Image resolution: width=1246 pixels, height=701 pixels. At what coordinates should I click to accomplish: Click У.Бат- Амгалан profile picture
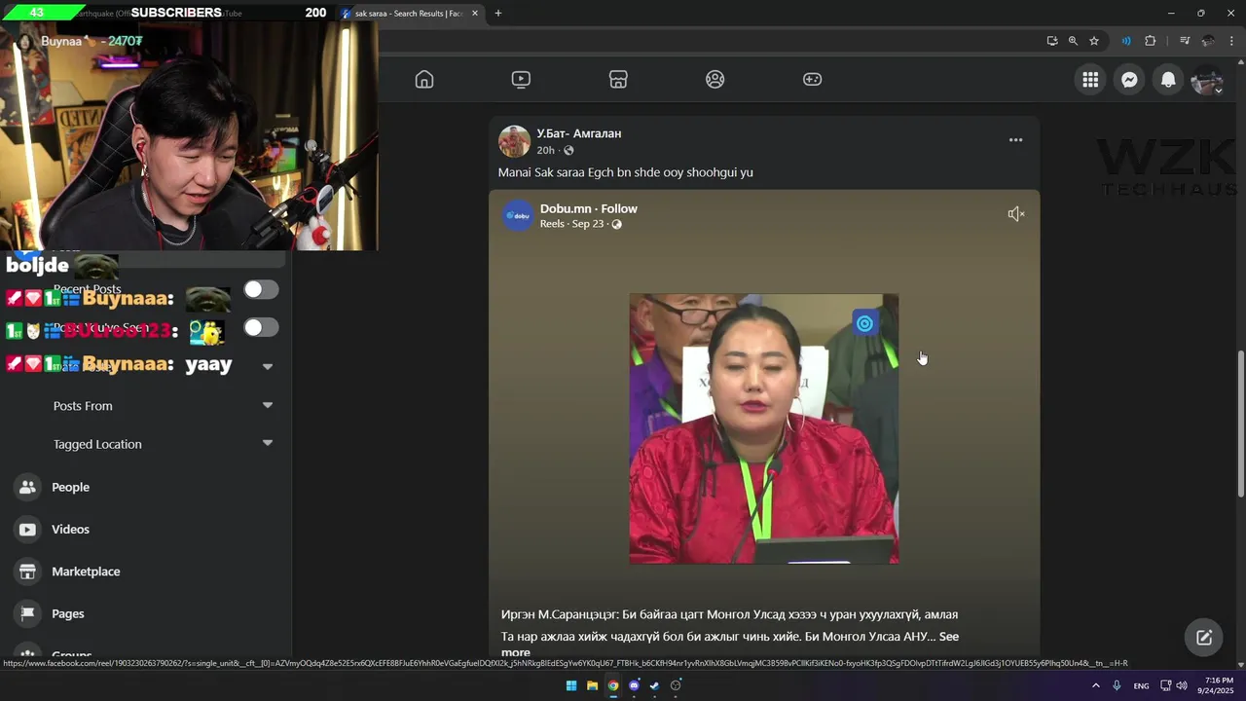514,141
